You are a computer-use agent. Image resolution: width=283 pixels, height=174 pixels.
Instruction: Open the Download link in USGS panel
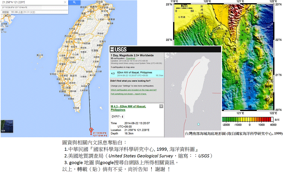(x=131, y=58)
